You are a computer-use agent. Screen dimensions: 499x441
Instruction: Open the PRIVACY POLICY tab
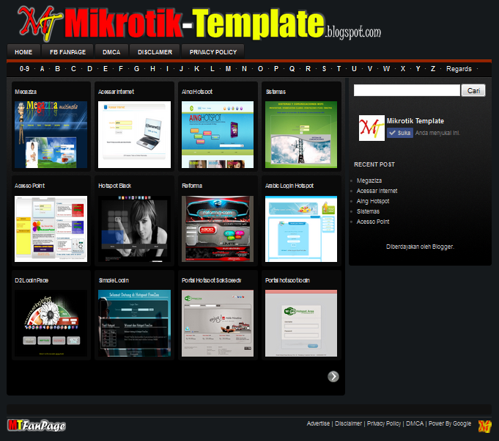point(213,52)
